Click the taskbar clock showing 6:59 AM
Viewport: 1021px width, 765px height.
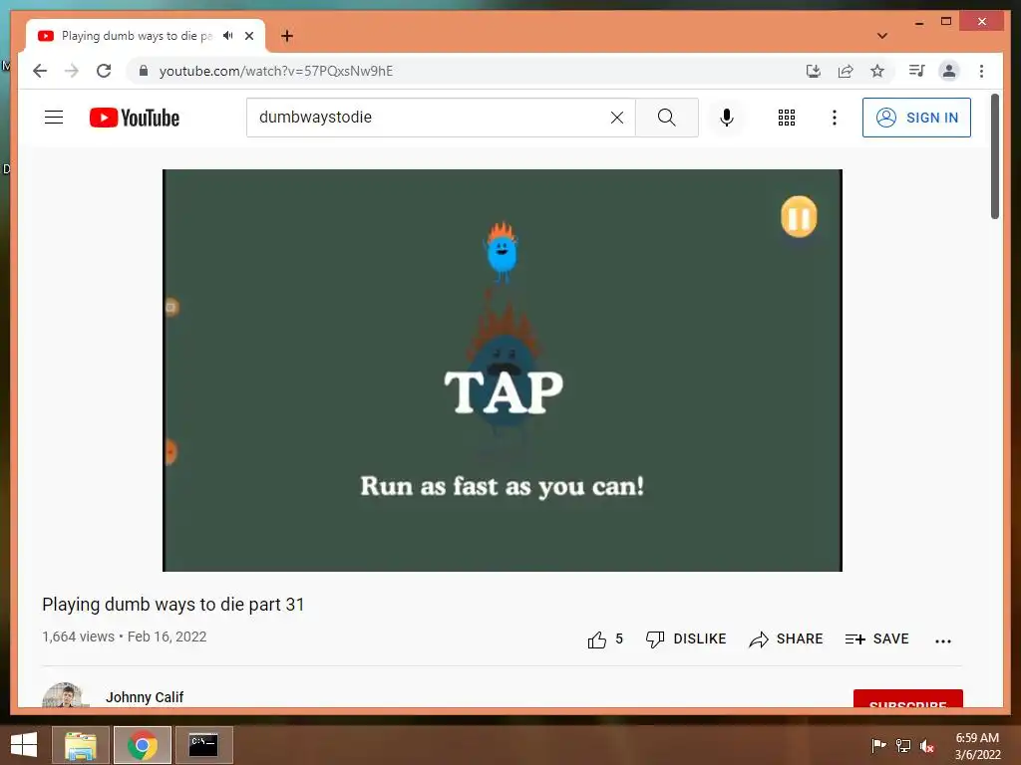[x=977, y=746]
